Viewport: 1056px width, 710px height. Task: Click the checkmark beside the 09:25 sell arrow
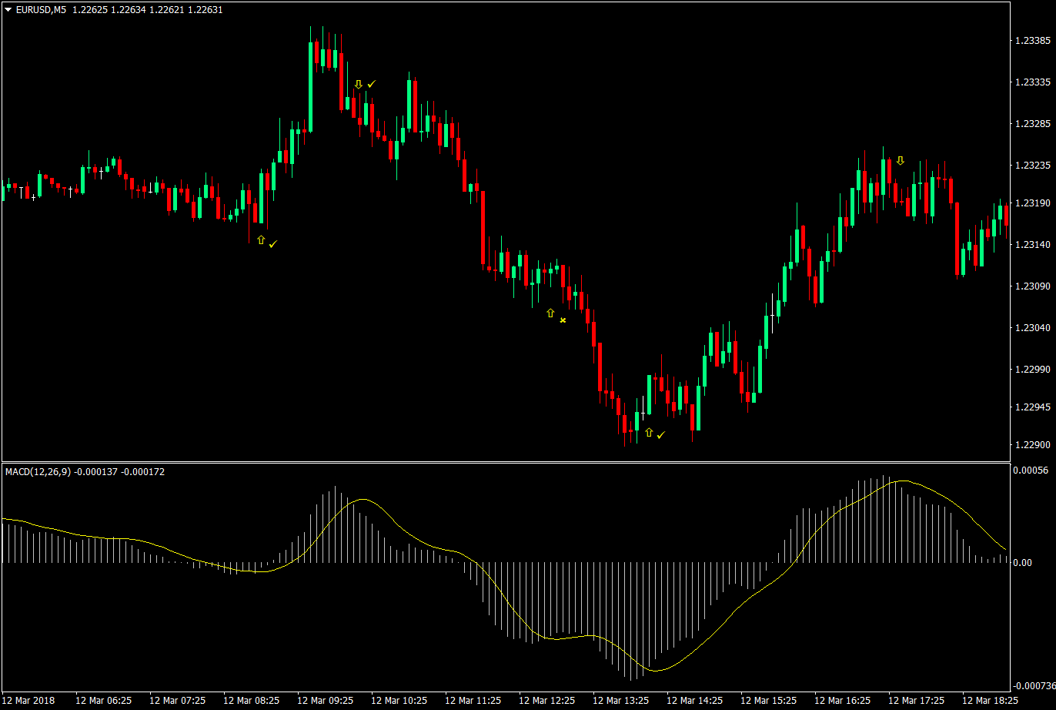pyautogui.click(x=373, y=82)
